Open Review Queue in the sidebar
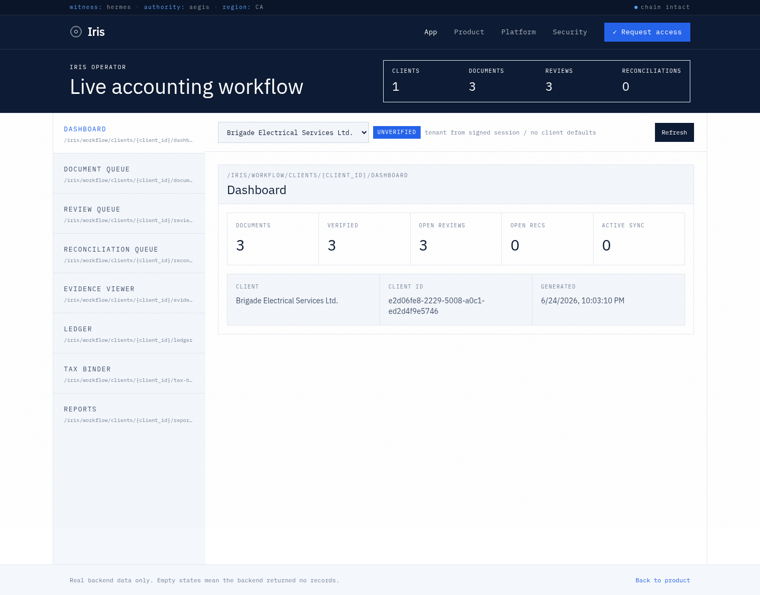The width and height of the screenshot is (760, 595). (129, 214)
